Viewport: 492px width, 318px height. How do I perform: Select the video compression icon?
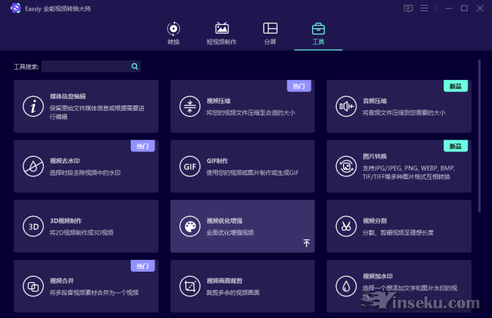190,107
